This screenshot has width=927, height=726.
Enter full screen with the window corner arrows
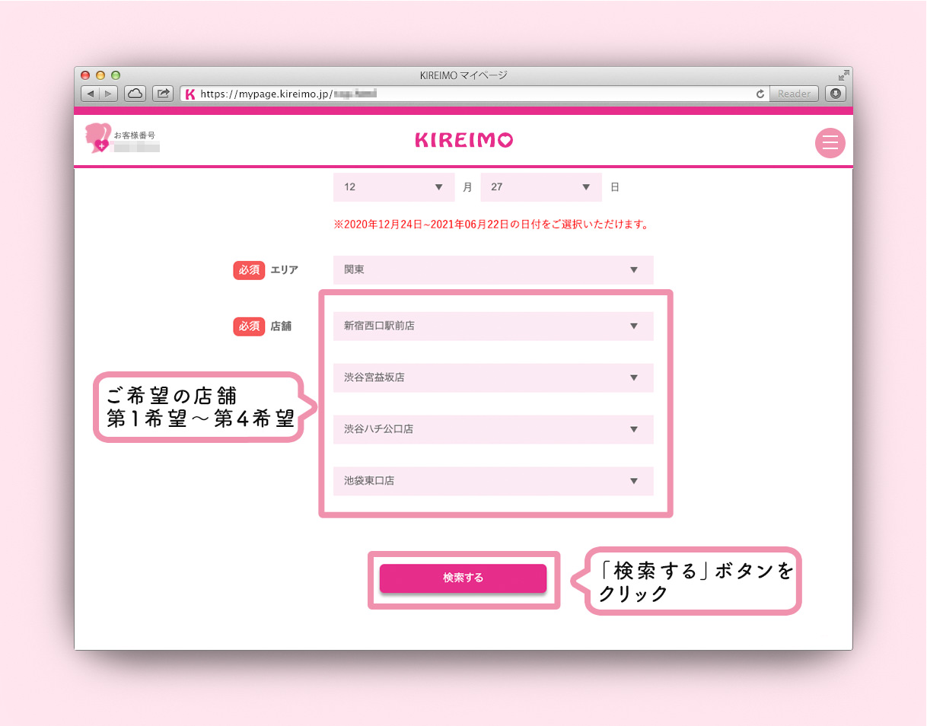coord(843,75)
